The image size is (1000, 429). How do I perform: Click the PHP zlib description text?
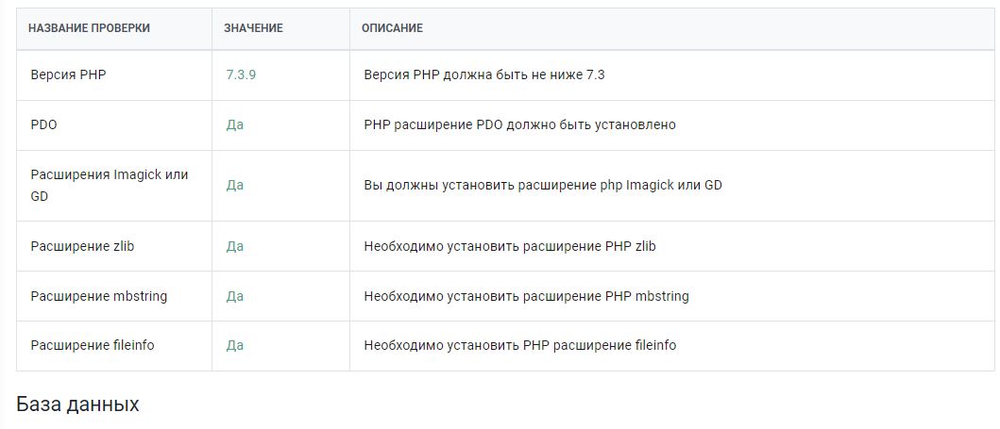[509, 246]
